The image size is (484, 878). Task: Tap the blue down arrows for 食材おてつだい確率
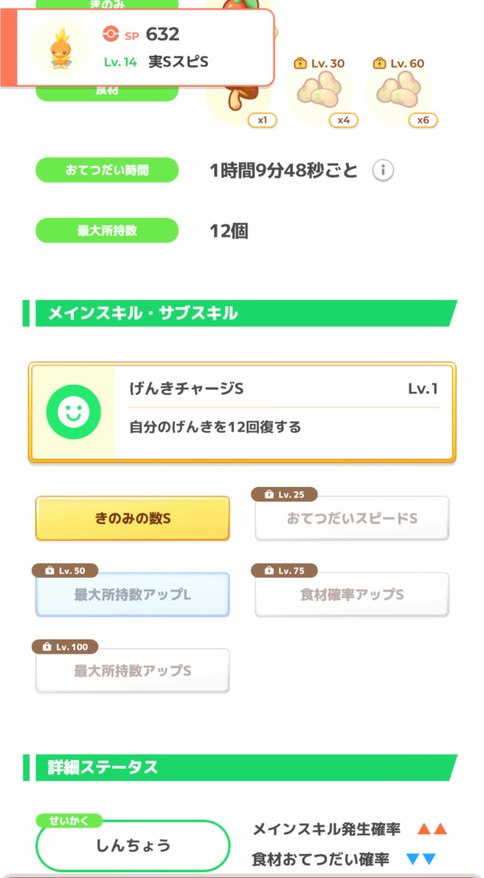tap(421, 859)
